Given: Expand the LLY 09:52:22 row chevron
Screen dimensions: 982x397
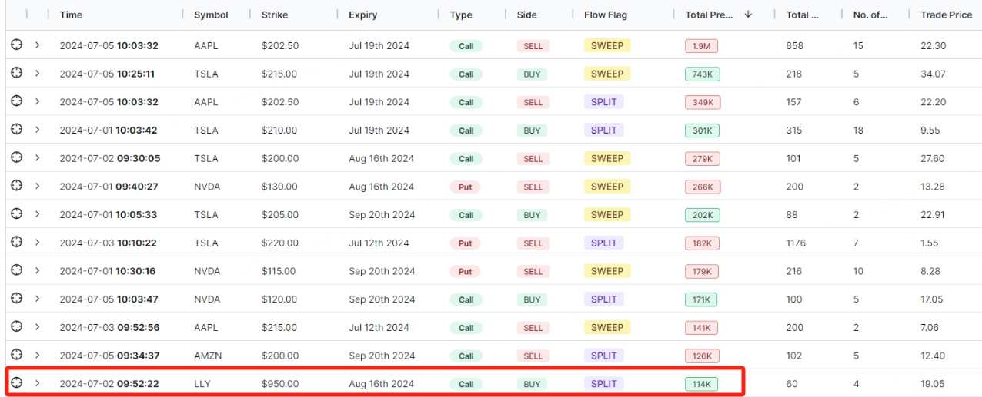Looking at the screenshot, I should pyautogui.click(x=37, y=382).
